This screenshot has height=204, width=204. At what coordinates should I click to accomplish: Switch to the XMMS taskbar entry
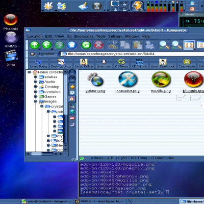pyautogui.click(x=100, y=201)
